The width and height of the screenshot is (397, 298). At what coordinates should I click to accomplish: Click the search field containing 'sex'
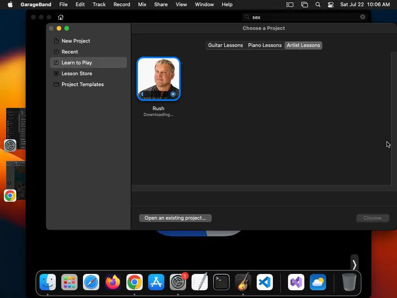tap(305, 17)
